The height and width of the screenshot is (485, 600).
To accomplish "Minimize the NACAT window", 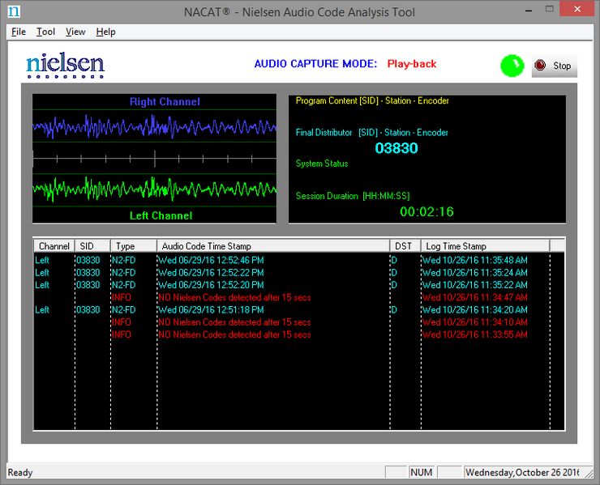I will click(x=529, y=10).
